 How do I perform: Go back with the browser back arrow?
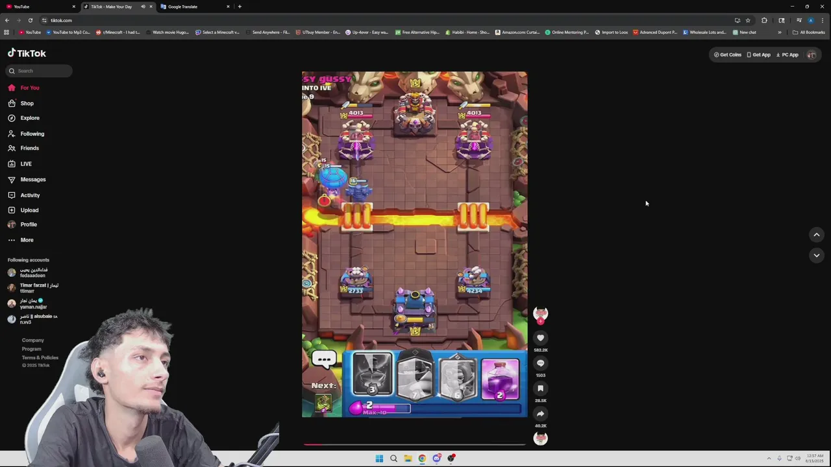[x=6, y=20]
